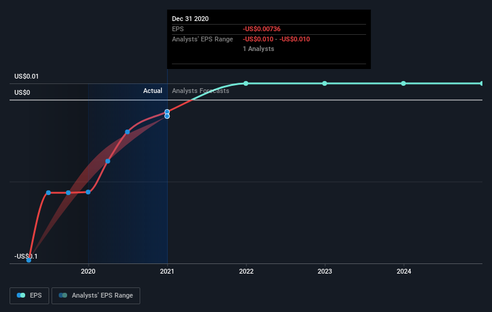The image size is (492, 312).
Task: Click the Analysts' EPS Range legend color icon
Action: [x=63, y=295]
